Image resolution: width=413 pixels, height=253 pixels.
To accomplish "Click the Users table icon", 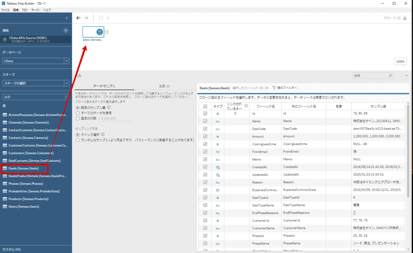I will click(5, 207).
